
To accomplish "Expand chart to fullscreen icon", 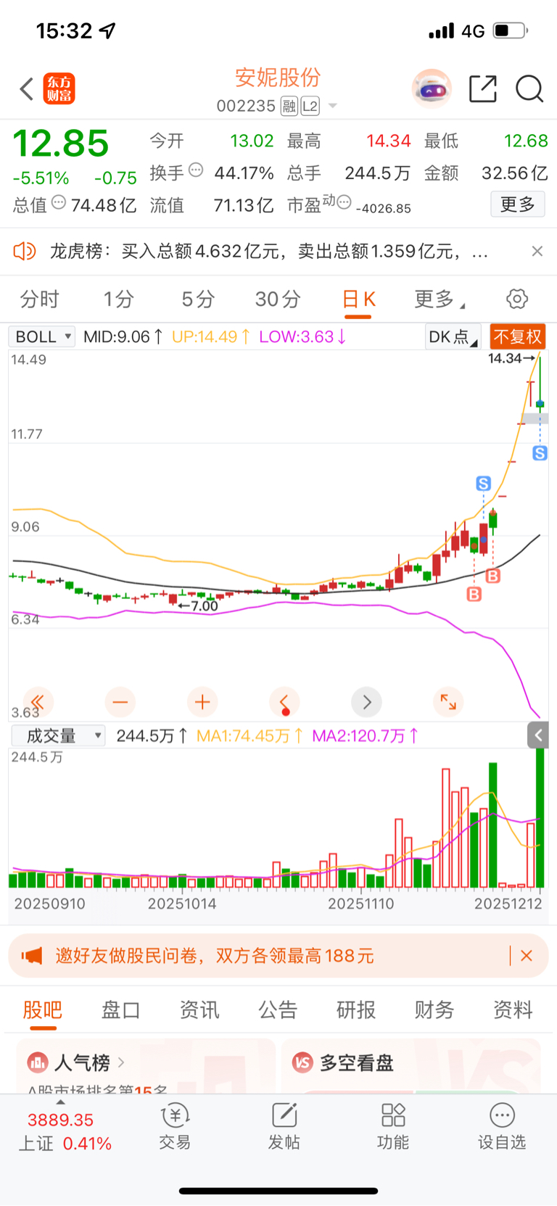I will click(448, 702).
